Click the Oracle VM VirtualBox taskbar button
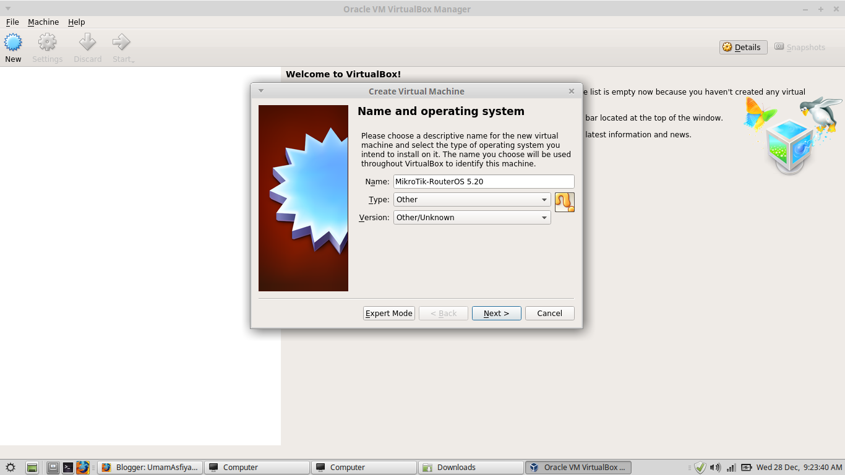845x475 pixels. 578,468
